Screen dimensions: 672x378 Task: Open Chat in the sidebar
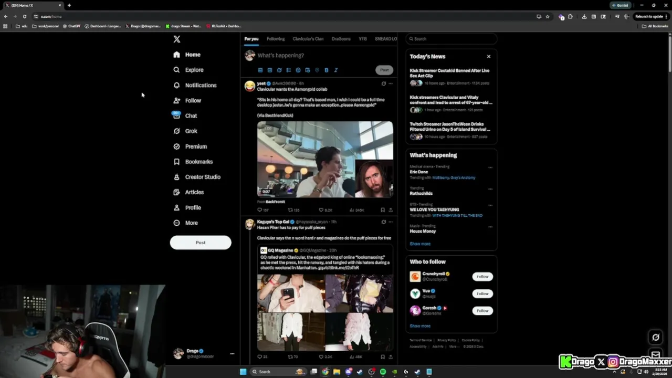tap(185, 115)
